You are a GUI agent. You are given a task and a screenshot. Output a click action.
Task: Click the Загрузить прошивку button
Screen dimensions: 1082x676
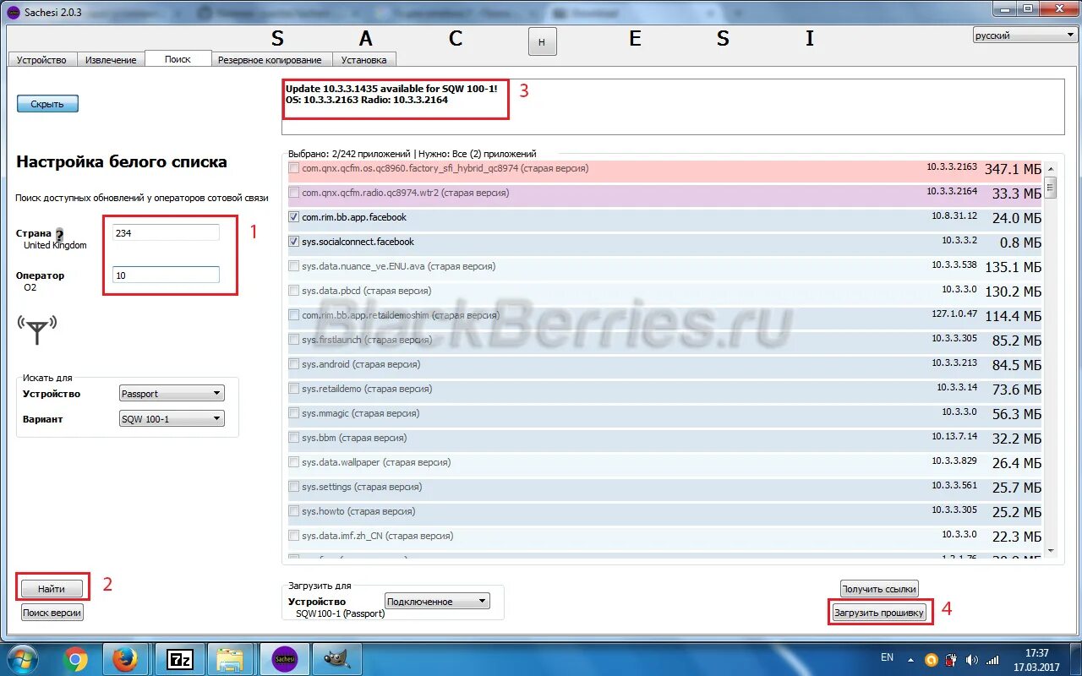coord(879,613)
